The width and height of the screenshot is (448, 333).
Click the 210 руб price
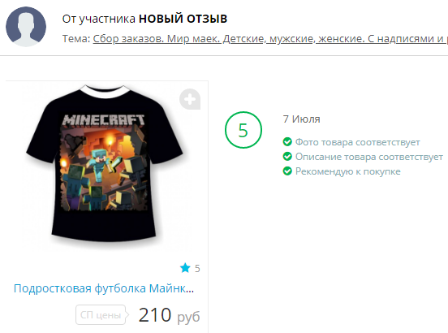click(x=169, y=315)
